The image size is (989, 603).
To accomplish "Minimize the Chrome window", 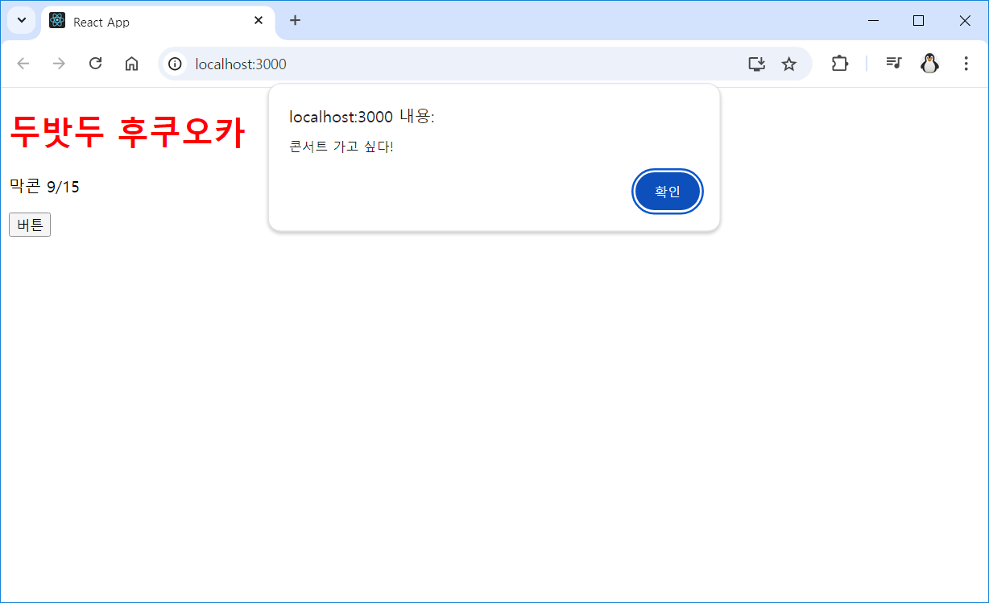I will (x=873, y=21).
